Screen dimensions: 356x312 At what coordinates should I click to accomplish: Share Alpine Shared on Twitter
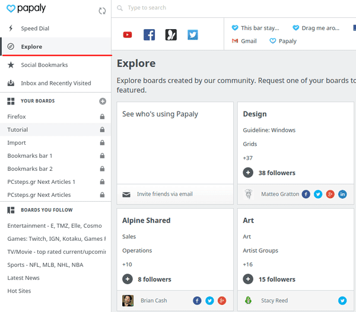(x=209, y=301)
